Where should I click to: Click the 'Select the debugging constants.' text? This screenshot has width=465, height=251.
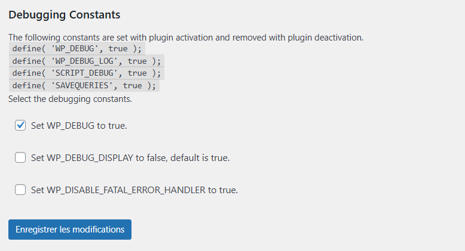click(70, 98)
